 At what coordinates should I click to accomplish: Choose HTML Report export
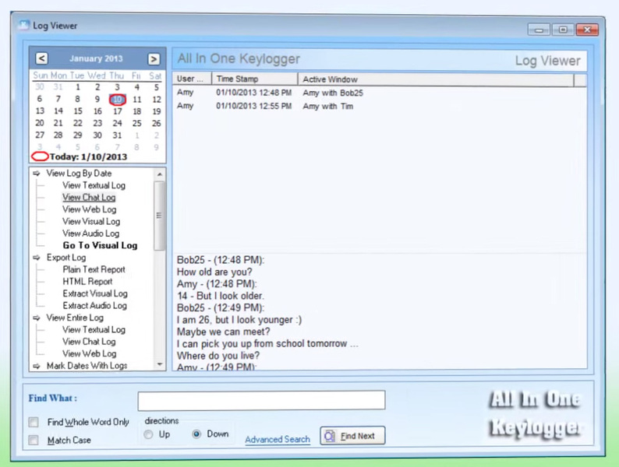point(87,282)
